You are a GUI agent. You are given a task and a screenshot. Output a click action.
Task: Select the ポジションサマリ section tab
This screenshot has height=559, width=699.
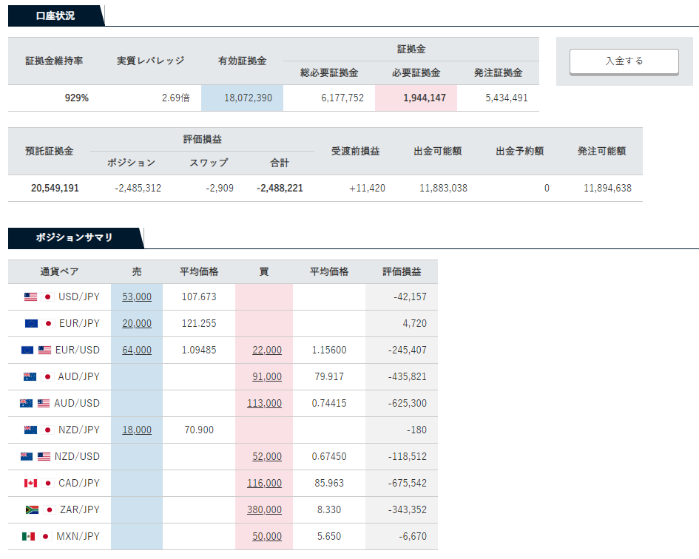pos(74,238)
